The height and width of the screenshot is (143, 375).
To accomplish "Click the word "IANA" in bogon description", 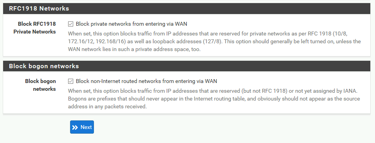I will [x=350, y=91].
